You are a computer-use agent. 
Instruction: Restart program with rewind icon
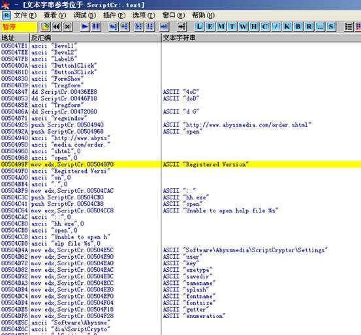(x=56, y=27)
